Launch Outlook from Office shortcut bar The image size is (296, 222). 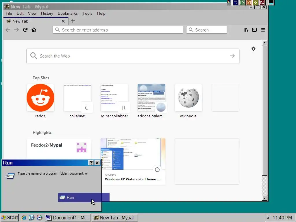pos(256,2)
